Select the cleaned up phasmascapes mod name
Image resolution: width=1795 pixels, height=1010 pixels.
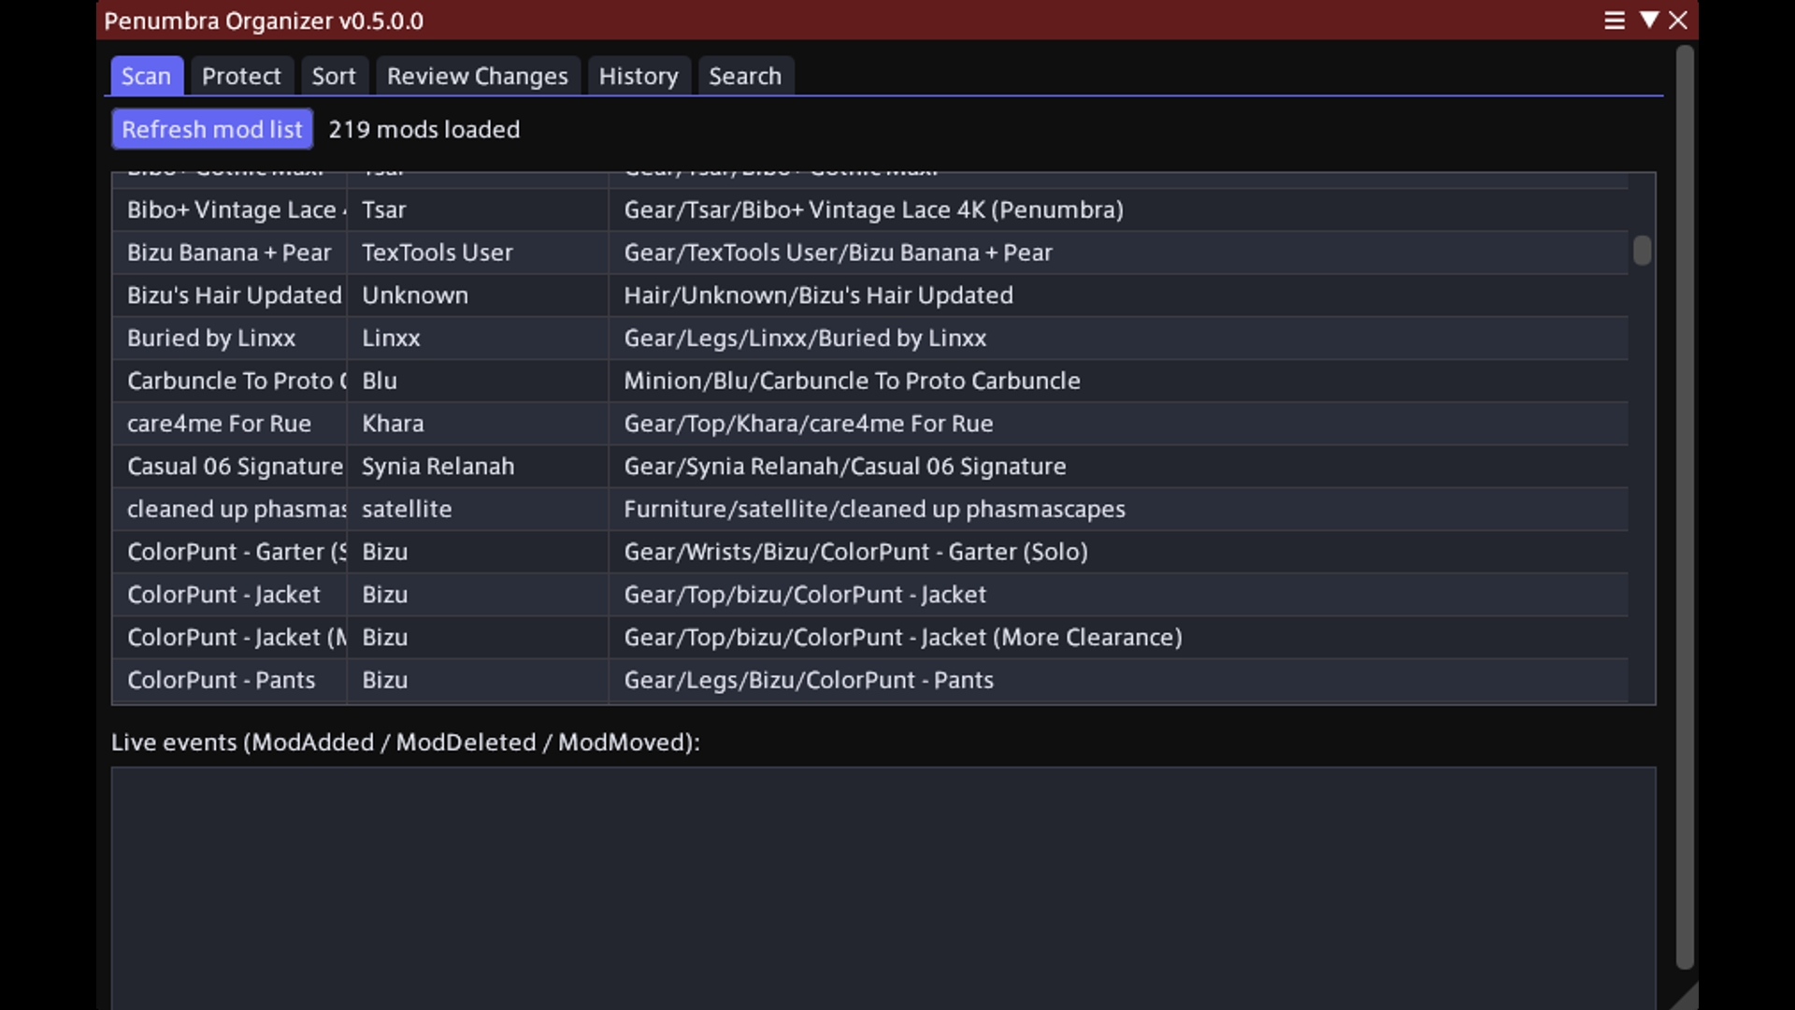click(x=237, y=510)
